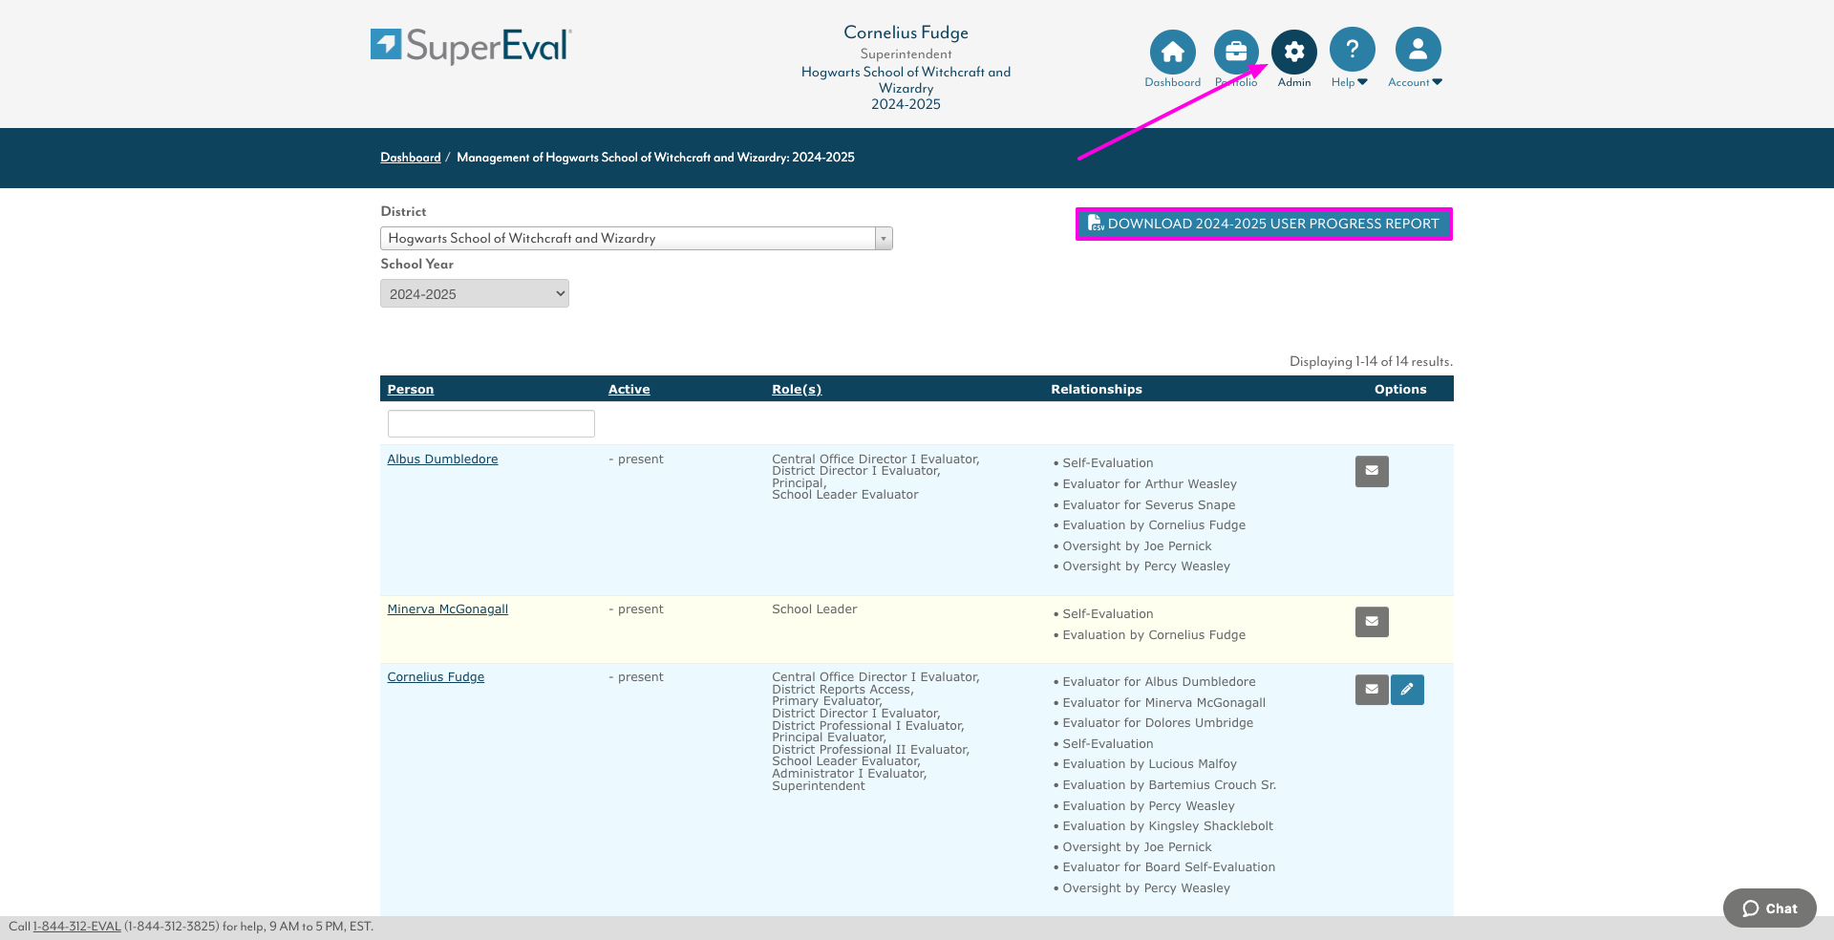Download the 2024-2025 User Progress Report

1264,224
